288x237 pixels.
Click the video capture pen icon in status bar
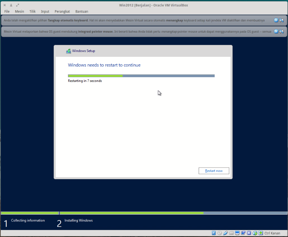pos(226,233)
